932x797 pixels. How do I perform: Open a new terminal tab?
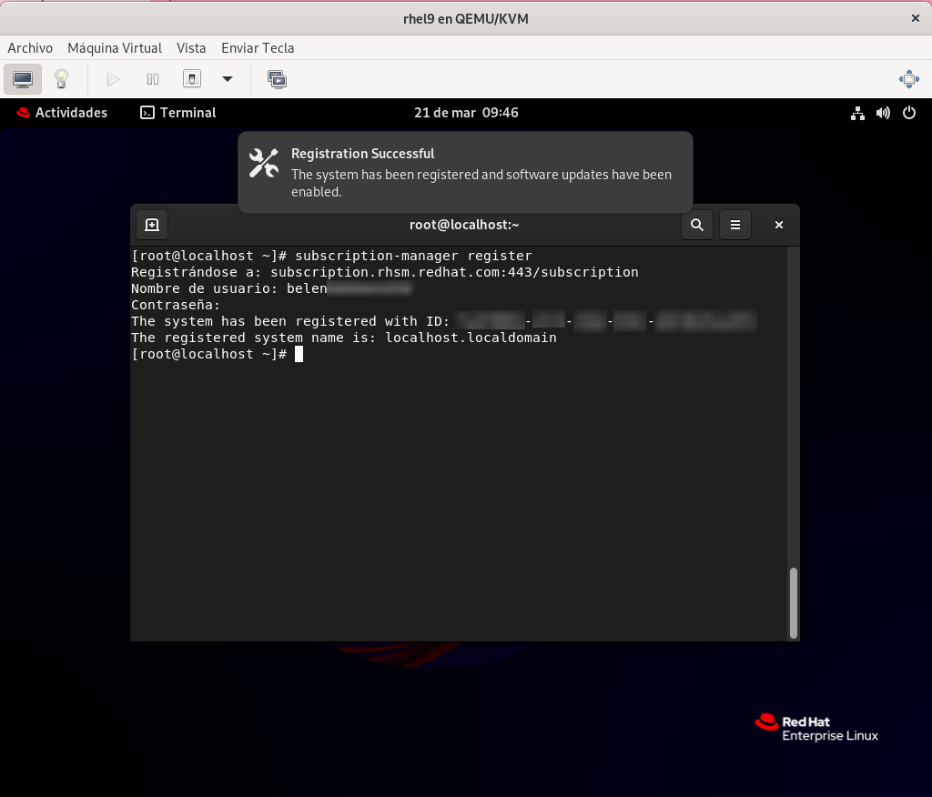[x=152, y=225]
